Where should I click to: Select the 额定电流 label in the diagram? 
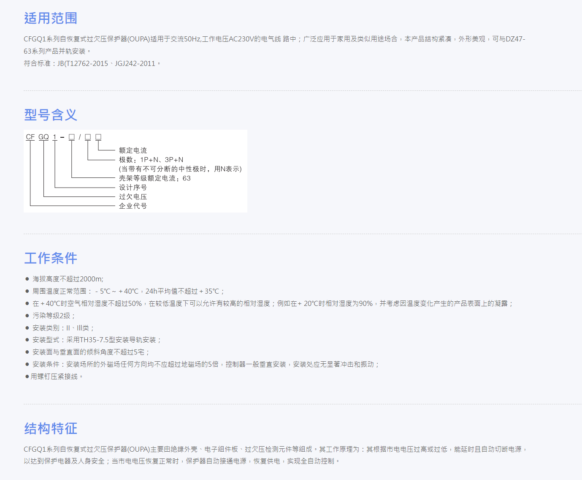pyautogui.click(x=133, y=150)
